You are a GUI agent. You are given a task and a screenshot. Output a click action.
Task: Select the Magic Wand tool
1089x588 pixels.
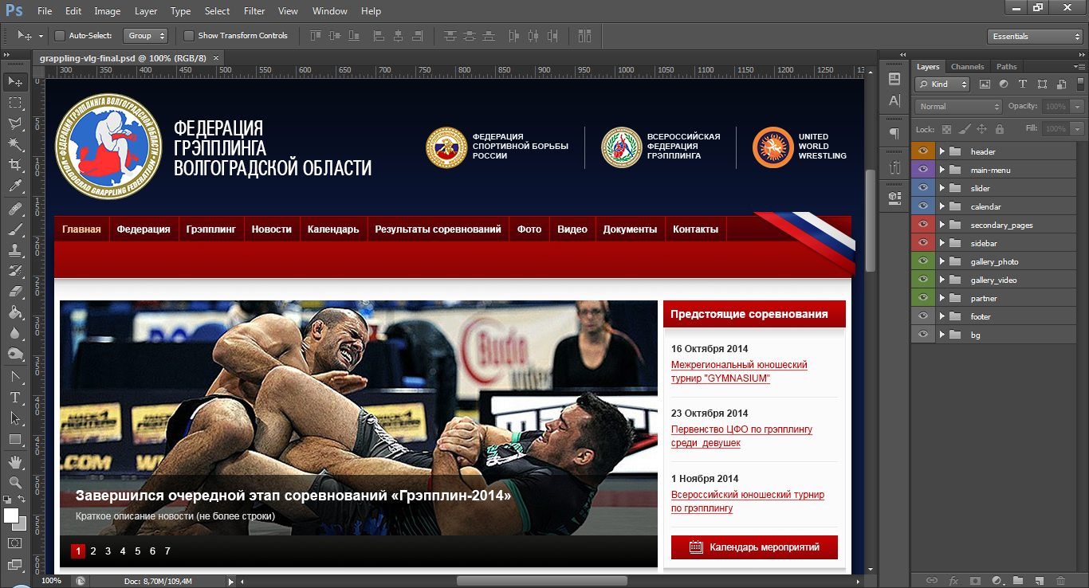(15, 144)
